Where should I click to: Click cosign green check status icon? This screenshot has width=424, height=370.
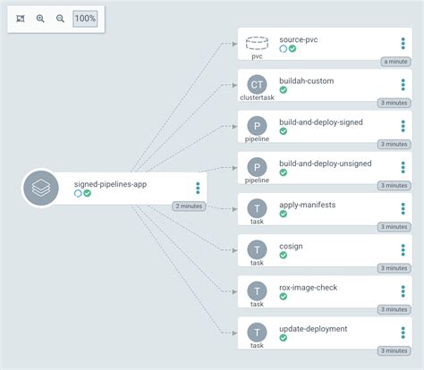pos(284,255)
